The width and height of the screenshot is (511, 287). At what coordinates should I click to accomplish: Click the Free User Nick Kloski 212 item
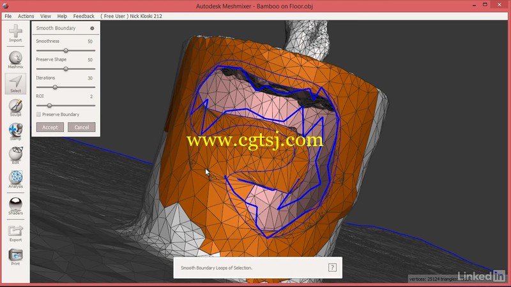coord(131,16)
